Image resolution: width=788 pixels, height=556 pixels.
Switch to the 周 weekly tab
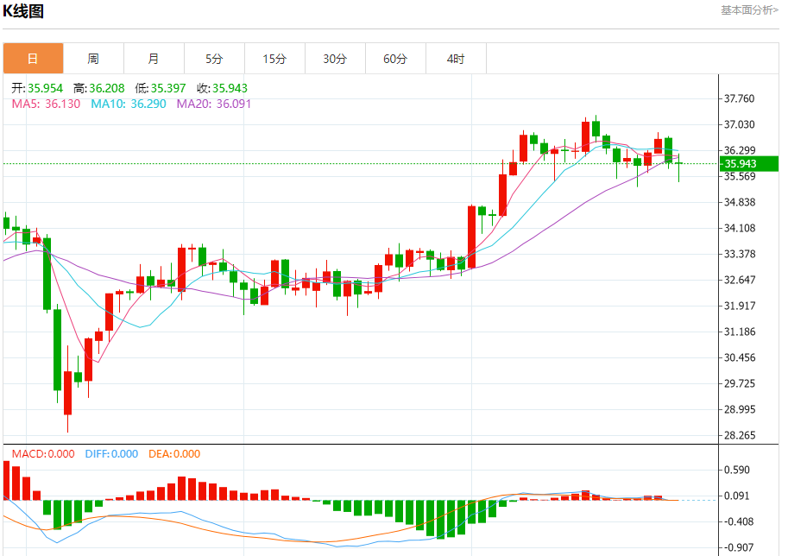[x=93, y=59]
